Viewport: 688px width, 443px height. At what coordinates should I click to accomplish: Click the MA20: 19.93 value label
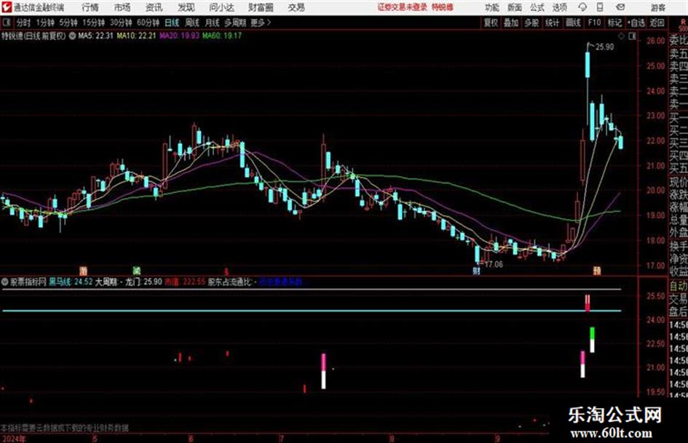pos(179,36)
